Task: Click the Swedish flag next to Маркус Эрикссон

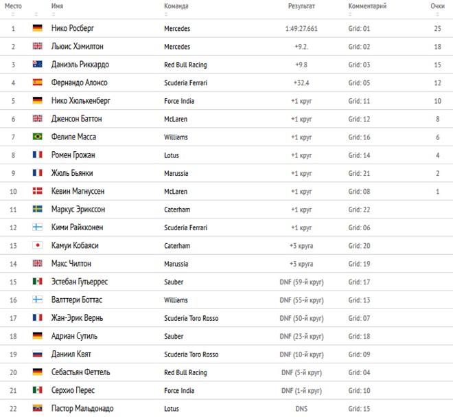Action: [37, 209]
